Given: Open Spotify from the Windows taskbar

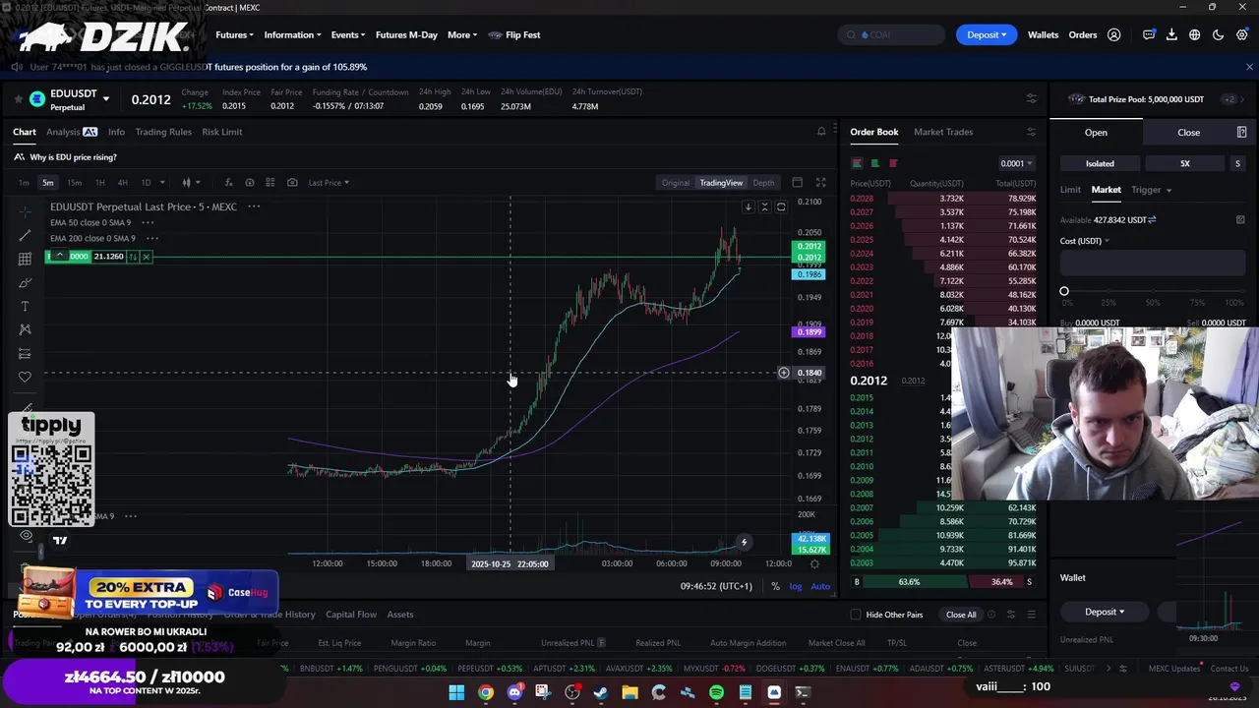Looking at the screenshot, I should click(x=716, y=692).
